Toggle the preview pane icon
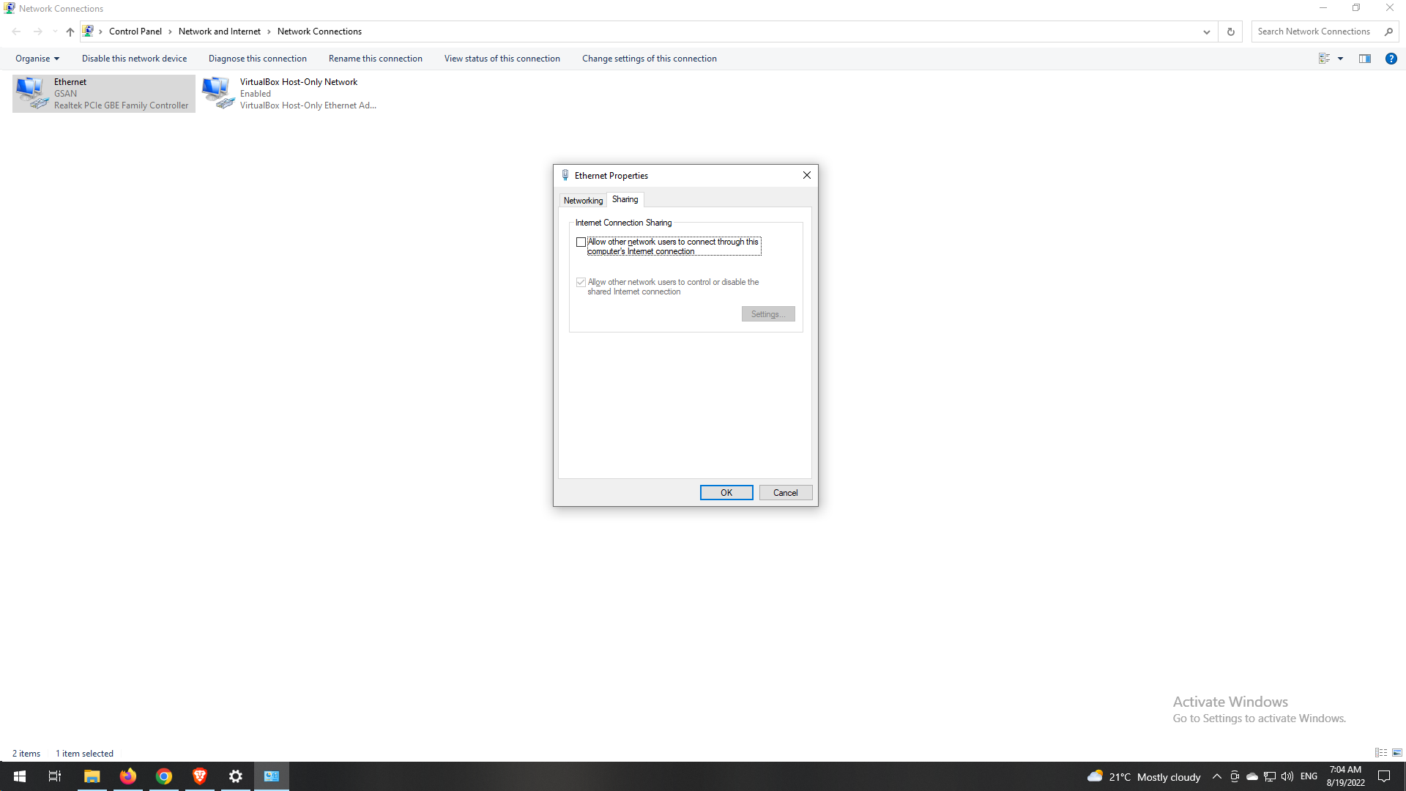 (x=1365, y=59)
